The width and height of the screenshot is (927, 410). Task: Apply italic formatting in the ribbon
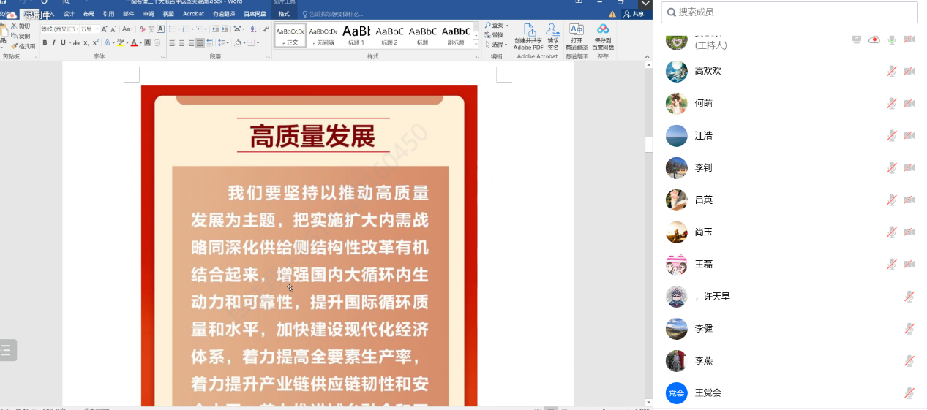(53, 43)
